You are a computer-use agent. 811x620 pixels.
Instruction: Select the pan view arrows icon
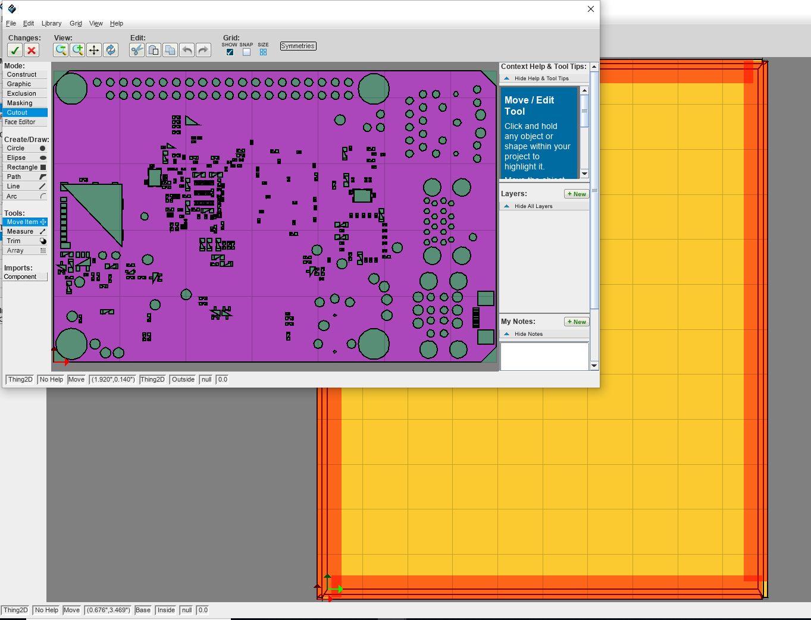point(94,50)
